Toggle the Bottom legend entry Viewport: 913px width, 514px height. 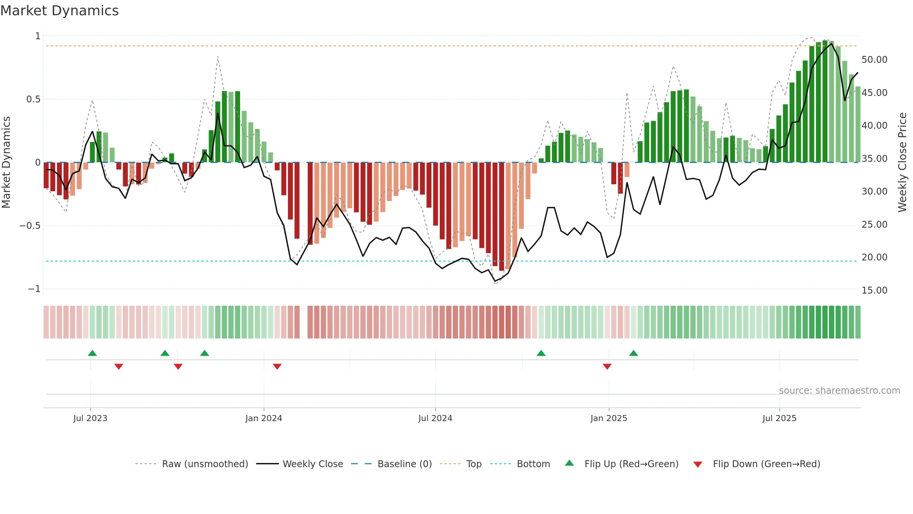pos(520,464)
